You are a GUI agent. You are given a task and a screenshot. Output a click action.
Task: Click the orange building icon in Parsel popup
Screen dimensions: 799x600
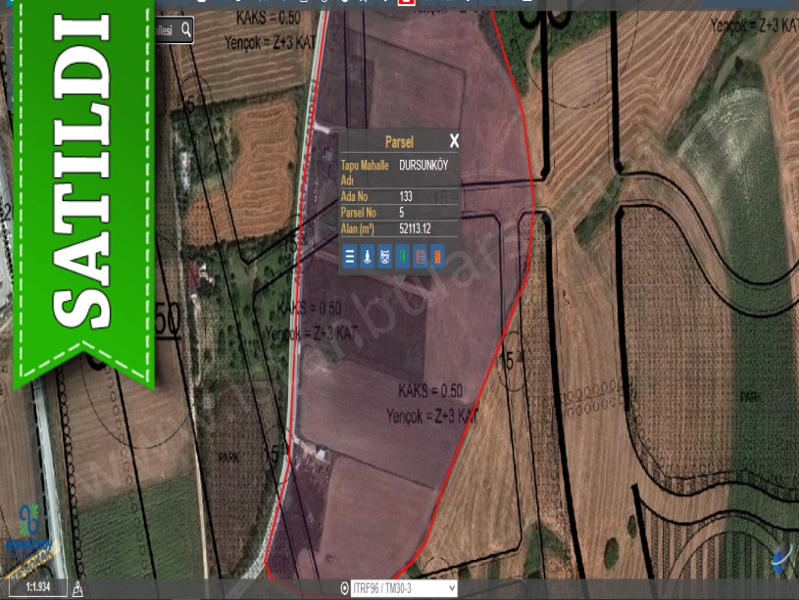click(x=438, y=258)
